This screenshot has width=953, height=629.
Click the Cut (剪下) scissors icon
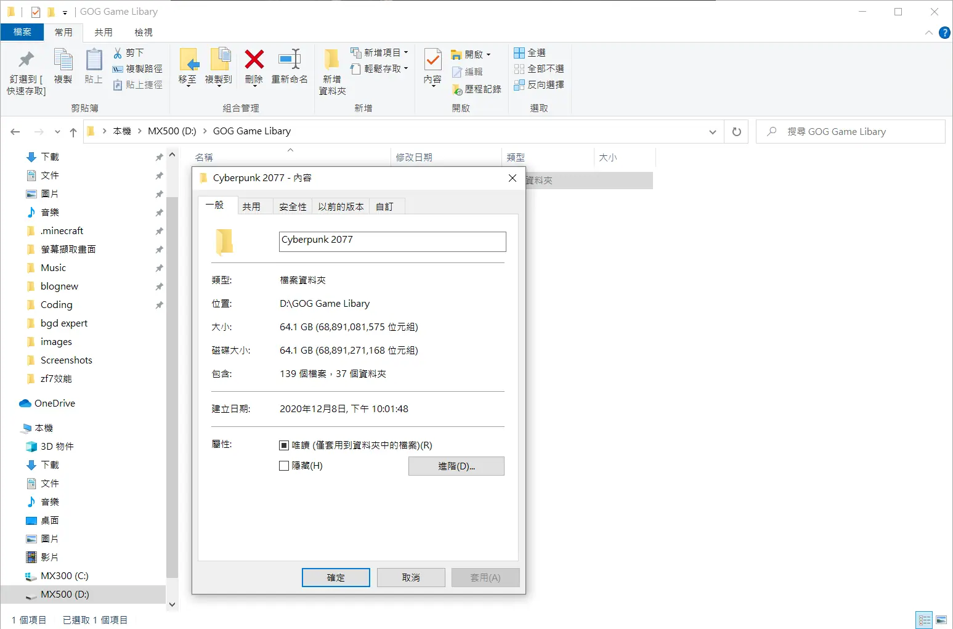[118, 53]
